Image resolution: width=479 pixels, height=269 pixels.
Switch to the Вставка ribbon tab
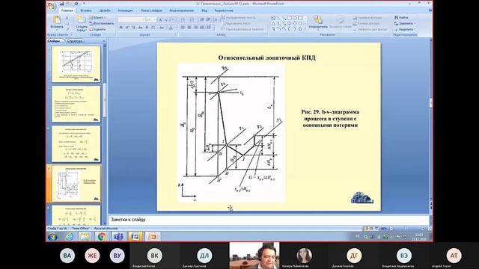coord(86,10)
